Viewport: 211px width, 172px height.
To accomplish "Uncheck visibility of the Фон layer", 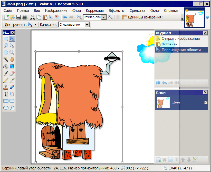I will coord(206,103).
